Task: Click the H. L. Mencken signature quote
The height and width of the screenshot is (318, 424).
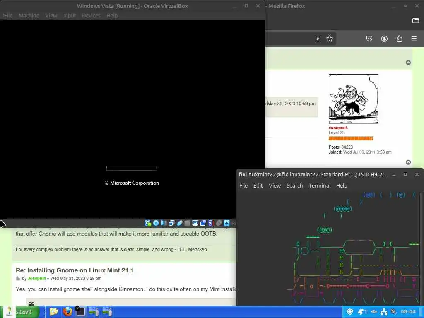Action: coord(111,249)
